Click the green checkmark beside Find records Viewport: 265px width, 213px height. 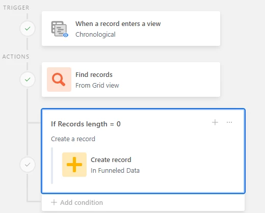point(28,79)
